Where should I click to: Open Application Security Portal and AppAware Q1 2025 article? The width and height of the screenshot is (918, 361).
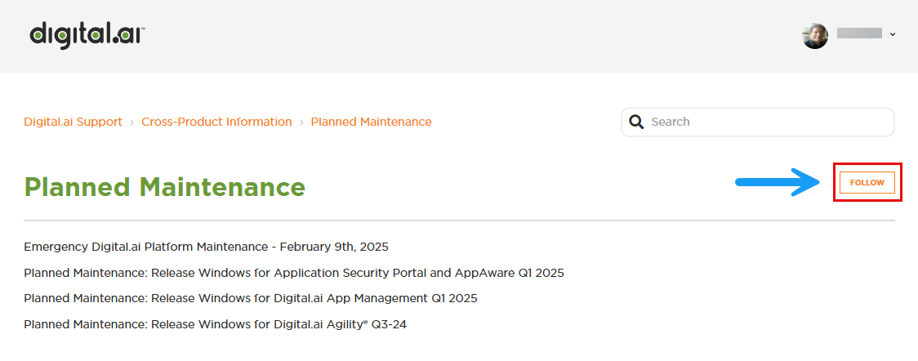(294, 273)
